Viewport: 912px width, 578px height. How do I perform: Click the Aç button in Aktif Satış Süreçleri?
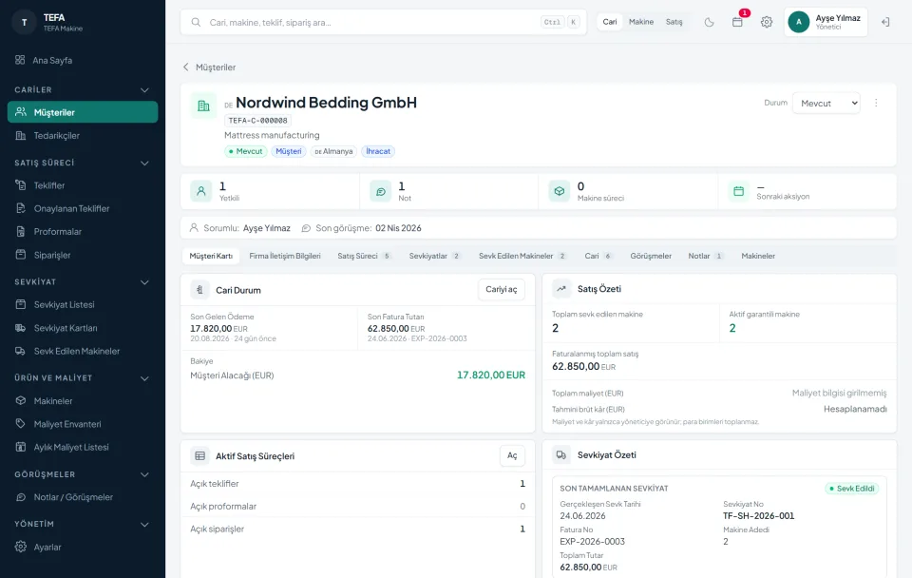tap(512, 455)
